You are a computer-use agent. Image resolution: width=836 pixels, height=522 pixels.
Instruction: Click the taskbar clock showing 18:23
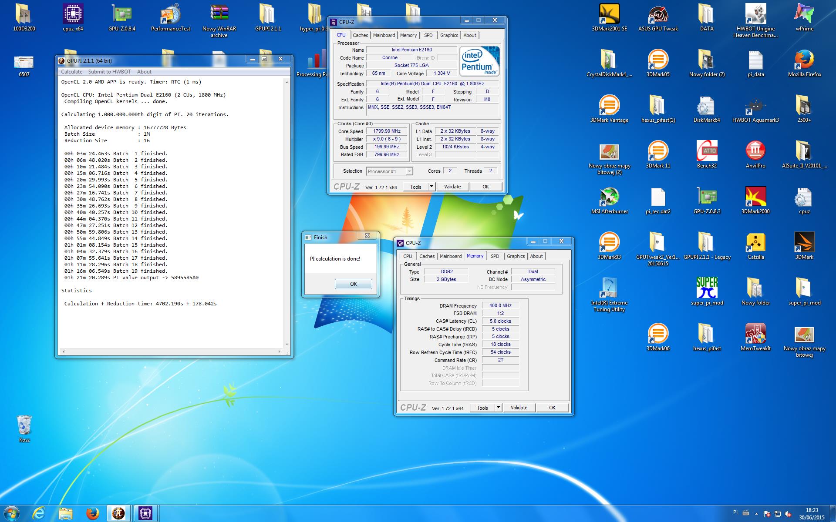[812, 514]
